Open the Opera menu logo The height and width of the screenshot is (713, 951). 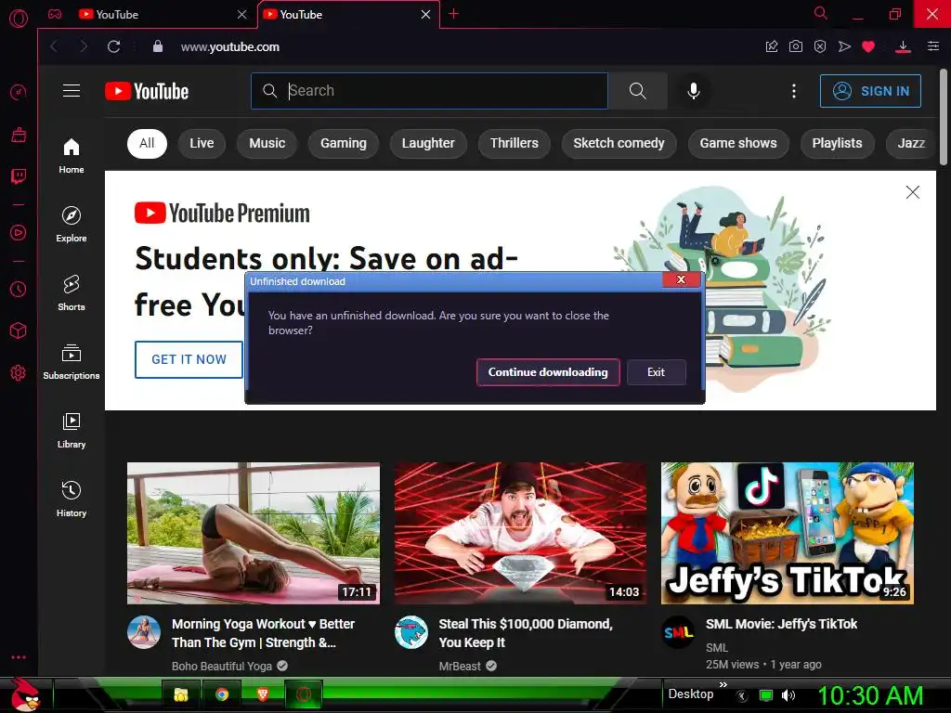19,19
